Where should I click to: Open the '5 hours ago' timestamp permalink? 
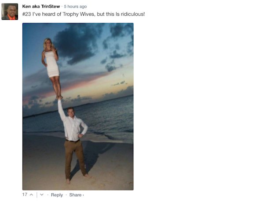click(75, 7)
